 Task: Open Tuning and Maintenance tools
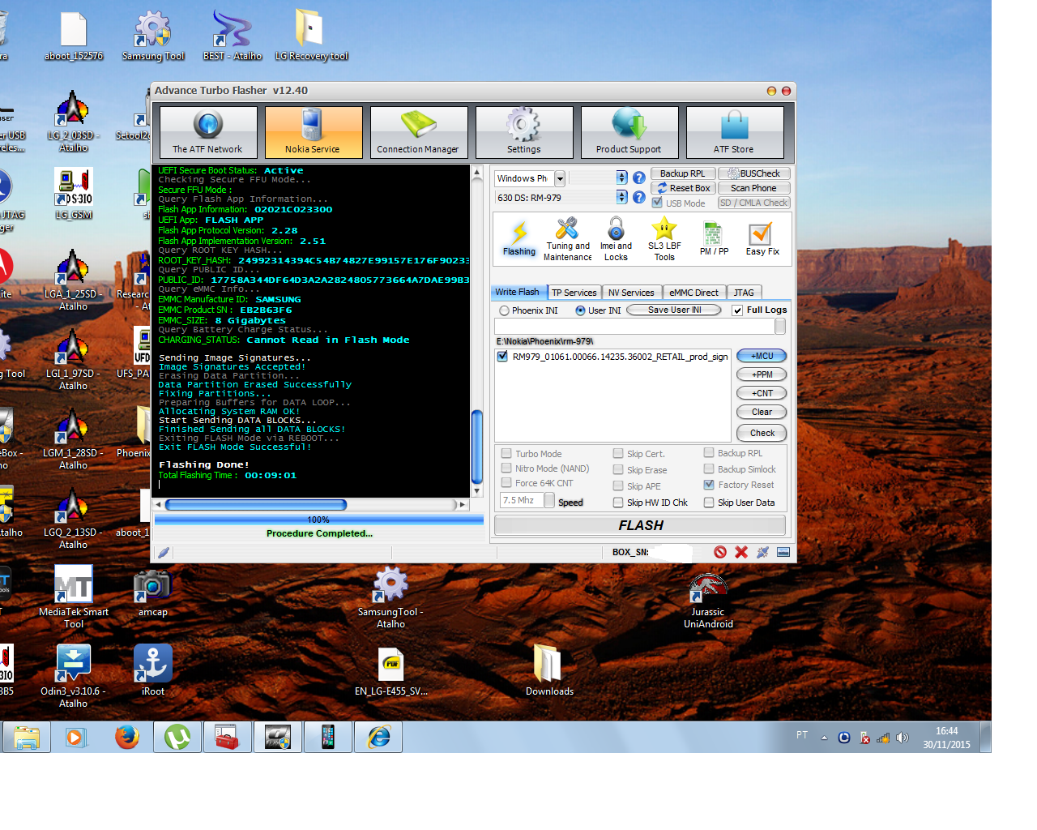[567, 238]
